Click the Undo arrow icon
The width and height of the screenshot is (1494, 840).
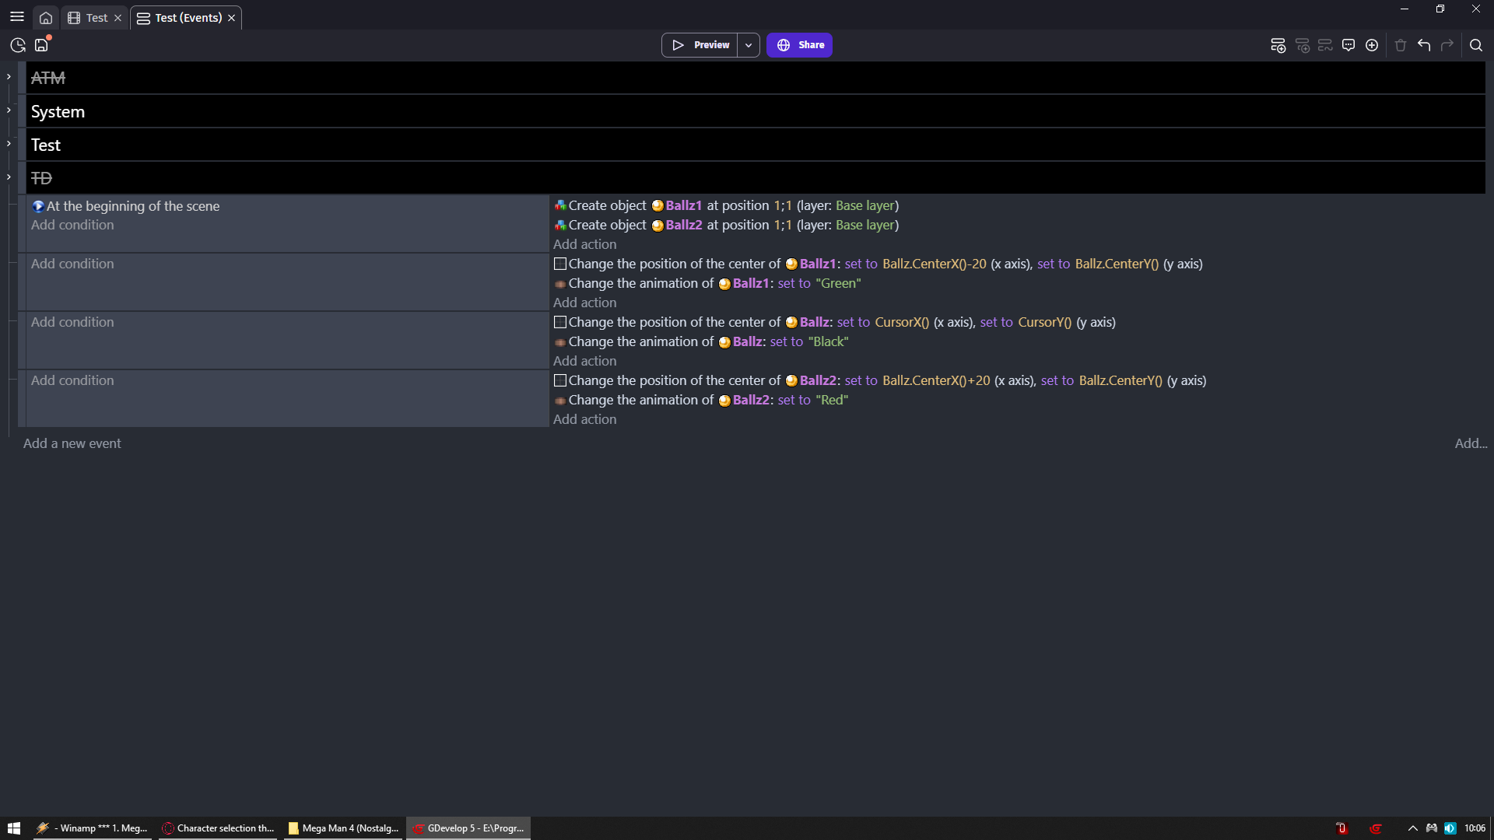[x=1424, y=45]
